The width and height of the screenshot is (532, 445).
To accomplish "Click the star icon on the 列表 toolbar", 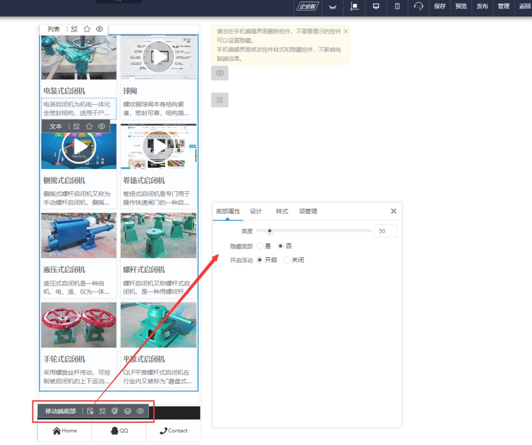I will pyautogui.click(x=87, y=29).
